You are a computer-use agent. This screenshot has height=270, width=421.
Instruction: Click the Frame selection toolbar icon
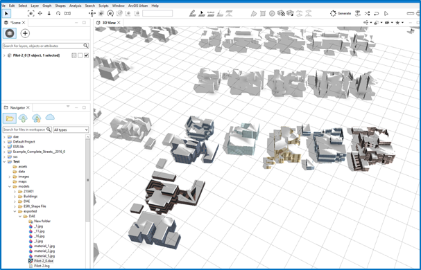tap(31, 13)
